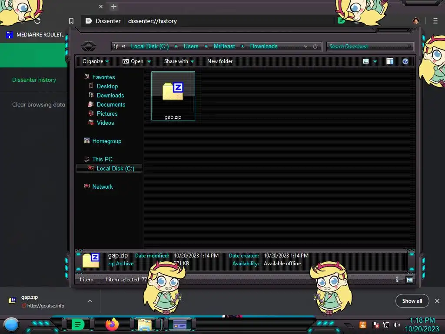Open Explorer help
445x334 pixels.
click(x=405, y=61)
